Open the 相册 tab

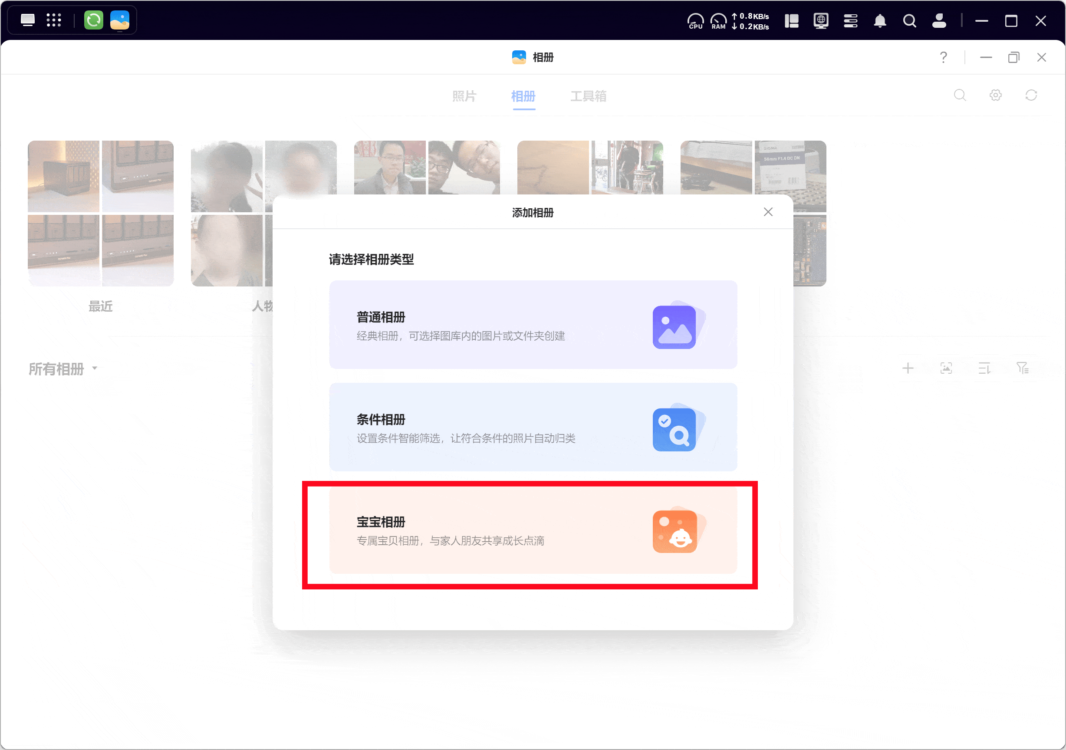tap(523, 96)
